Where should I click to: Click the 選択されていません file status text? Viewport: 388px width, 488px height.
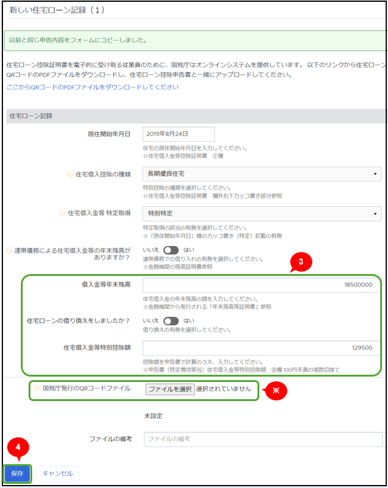pos(224,388)
